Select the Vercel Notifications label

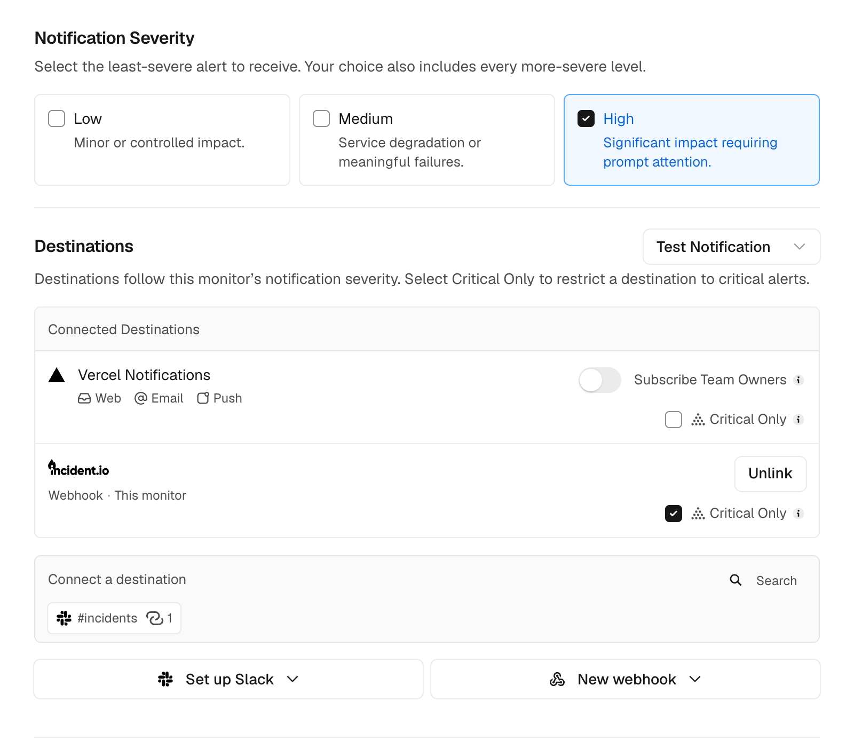tap(144, 375)
